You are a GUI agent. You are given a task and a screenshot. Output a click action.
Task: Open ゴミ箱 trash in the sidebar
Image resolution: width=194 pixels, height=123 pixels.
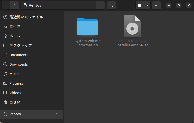(32, 102)
